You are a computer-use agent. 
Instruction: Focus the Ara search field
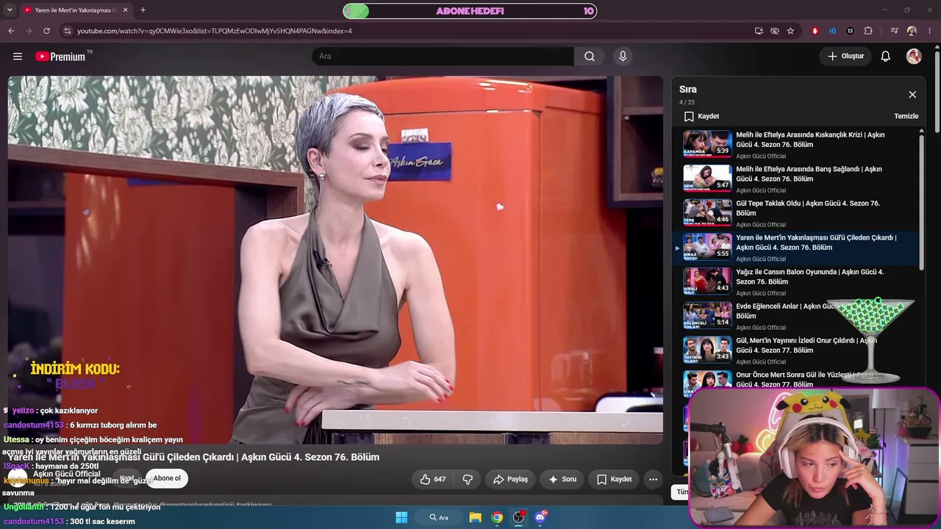click(x=443, y=56)
